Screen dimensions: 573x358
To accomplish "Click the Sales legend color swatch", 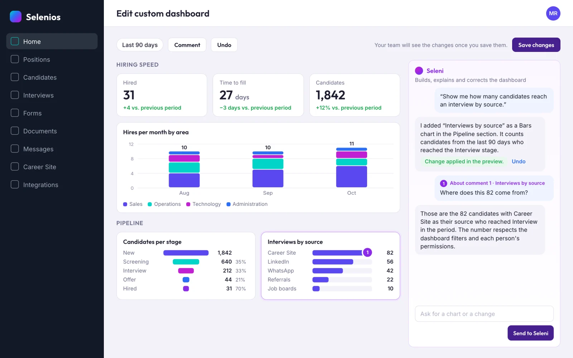I will pyautogui.click(x=125, y=204).
